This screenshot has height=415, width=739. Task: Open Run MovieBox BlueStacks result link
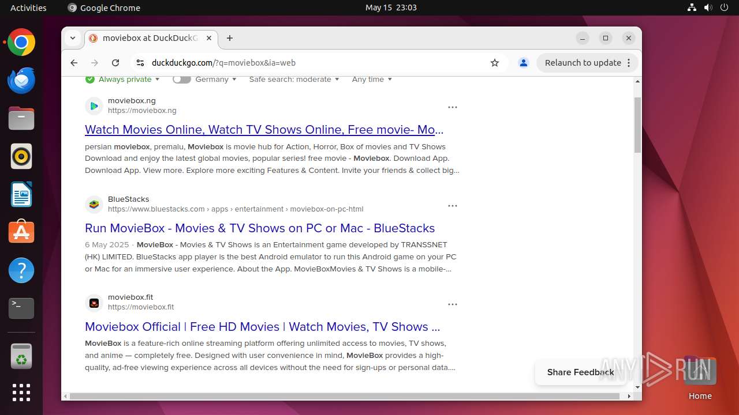(260, 228)
